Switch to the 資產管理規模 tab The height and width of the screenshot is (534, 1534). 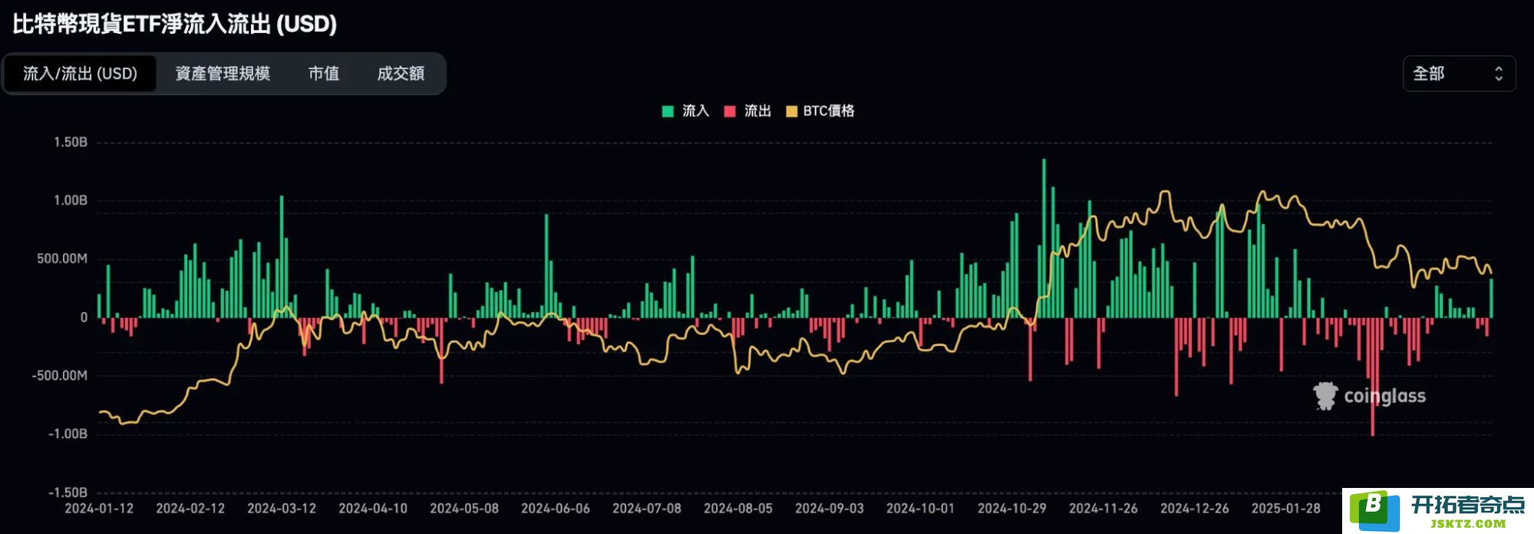[x=223, y=74]
